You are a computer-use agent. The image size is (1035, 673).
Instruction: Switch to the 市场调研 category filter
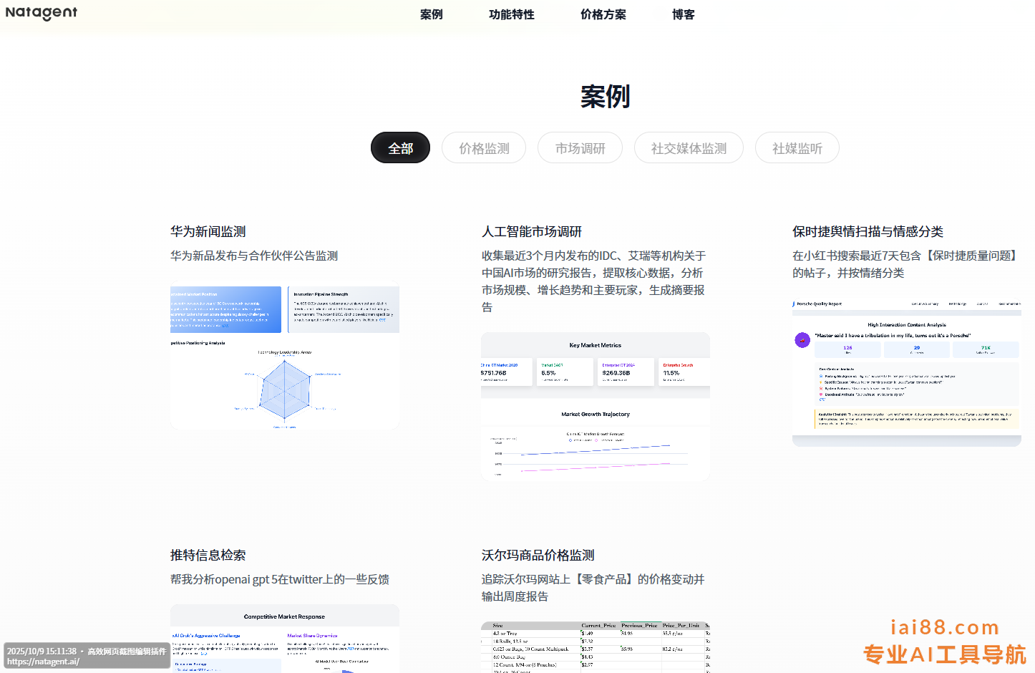click(580, 148)
